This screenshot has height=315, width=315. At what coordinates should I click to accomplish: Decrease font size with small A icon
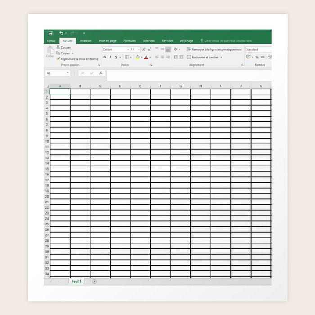point(149,49)
